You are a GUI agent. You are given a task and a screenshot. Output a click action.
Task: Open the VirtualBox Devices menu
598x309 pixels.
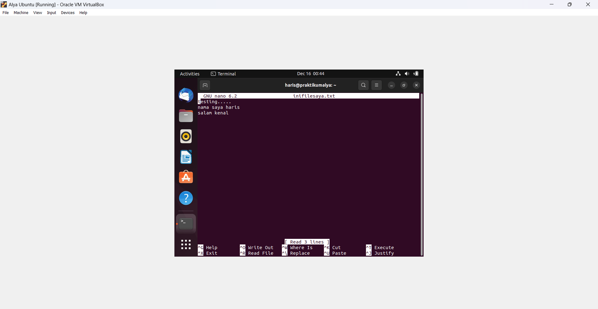click(x=68, y=13)
